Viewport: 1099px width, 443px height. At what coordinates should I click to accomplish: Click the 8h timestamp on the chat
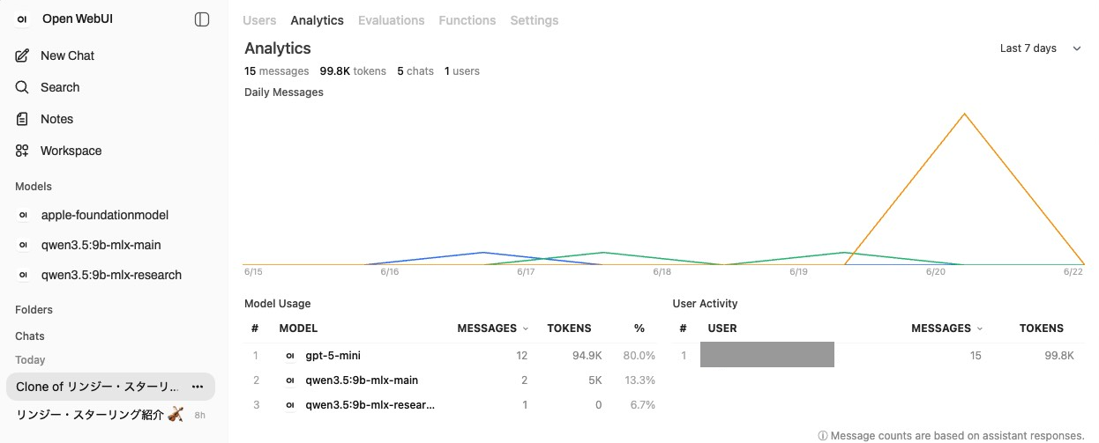[x=200, y=415]
